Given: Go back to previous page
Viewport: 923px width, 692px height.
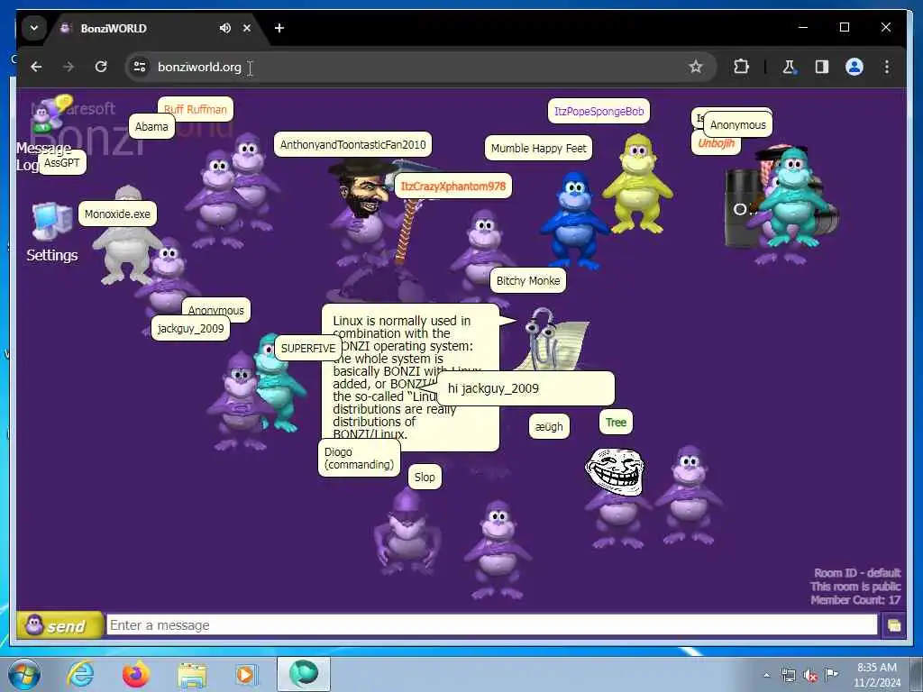Looking at the screenshot, I should (x=36, y=67).
